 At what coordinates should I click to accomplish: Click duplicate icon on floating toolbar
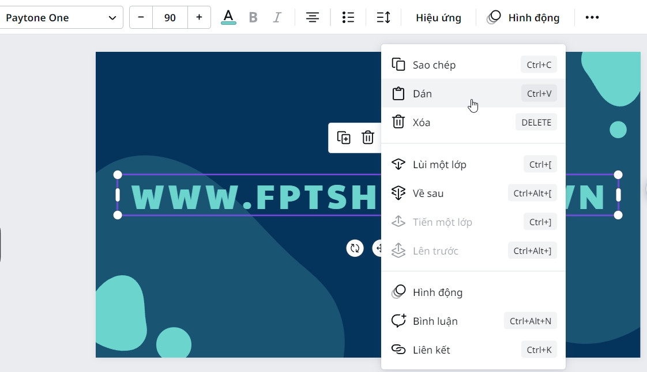pos(344,138)
